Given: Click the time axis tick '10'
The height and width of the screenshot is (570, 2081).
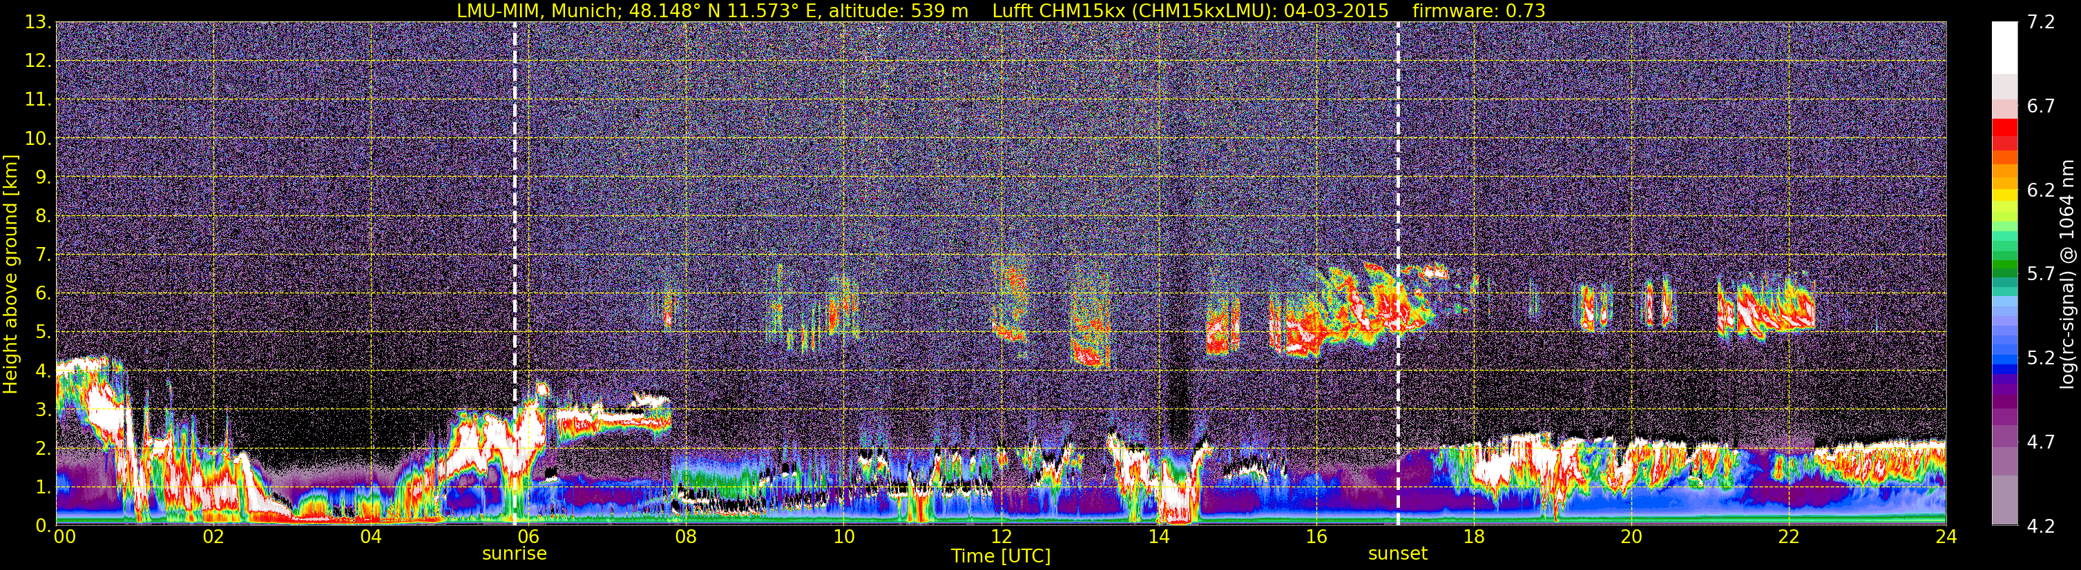Looking at the screenshot, I should pyautogui.click(x=843, y=538).
